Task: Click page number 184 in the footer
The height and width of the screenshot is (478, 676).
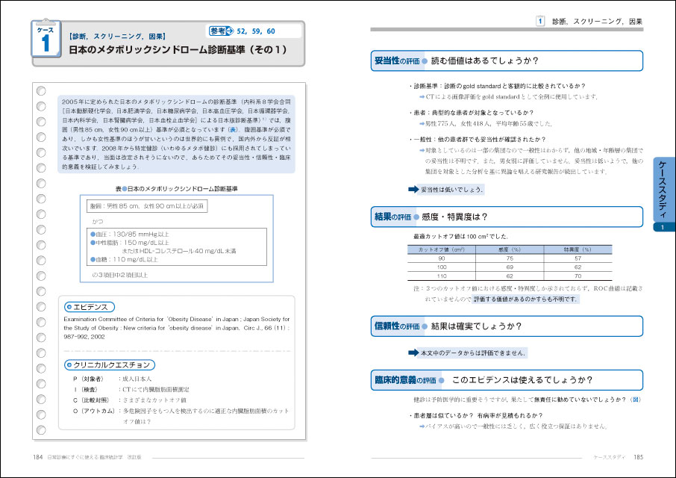Action: pos(37,456)
